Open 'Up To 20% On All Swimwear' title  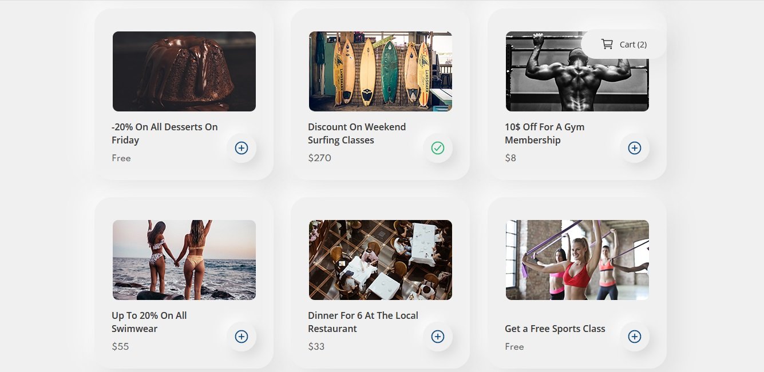[x=149, y=322]
